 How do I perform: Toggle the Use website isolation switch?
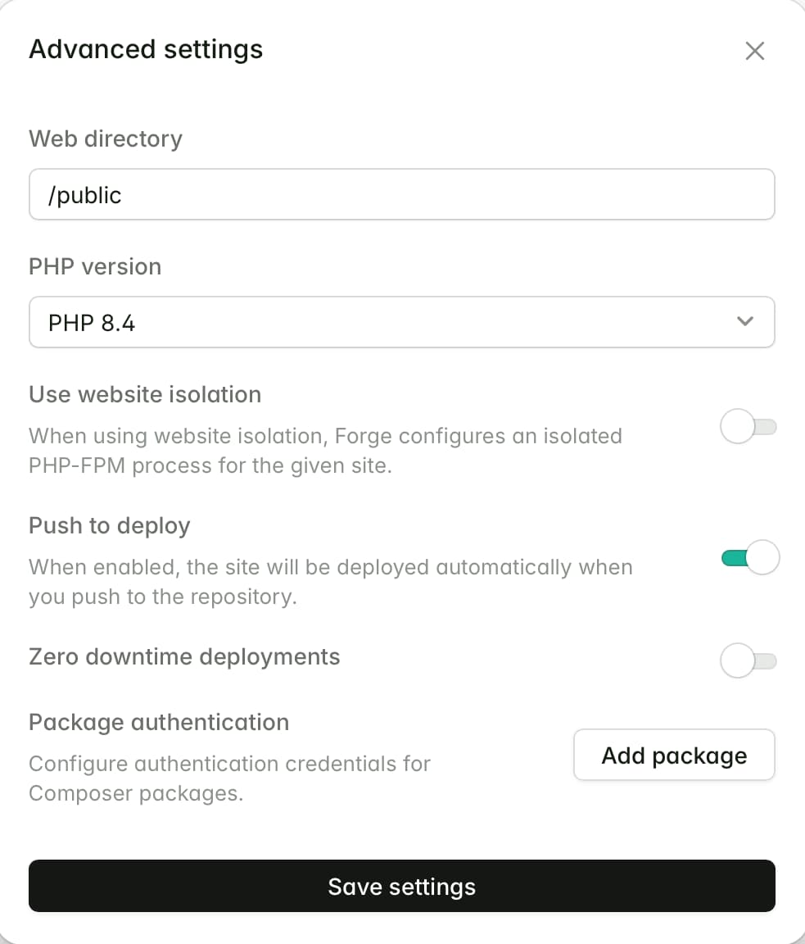(748, 425)
